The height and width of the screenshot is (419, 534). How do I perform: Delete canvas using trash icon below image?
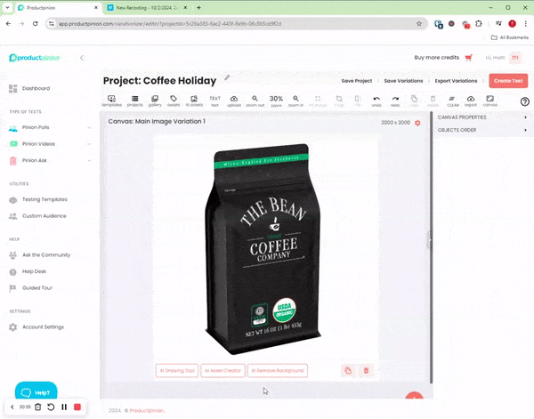[366, 370]
